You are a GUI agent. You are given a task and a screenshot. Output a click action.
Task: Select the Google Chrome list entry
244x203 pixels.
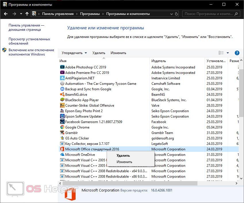149,127
